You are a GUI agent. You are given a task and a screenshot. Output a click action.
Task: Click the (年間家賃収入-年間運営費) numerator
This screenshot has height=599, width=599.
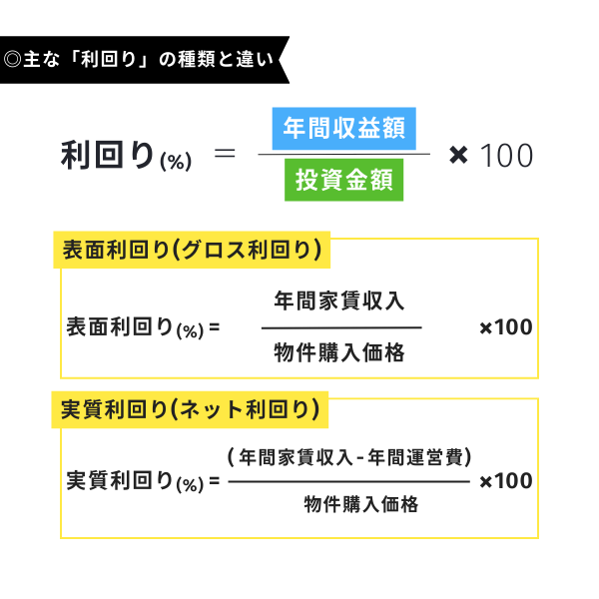349,457
